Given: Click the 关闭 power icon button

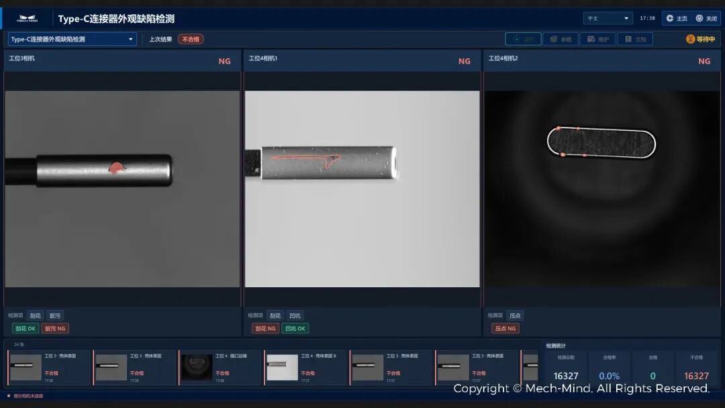Looking at the screenshot, I should tap(706, 18).
